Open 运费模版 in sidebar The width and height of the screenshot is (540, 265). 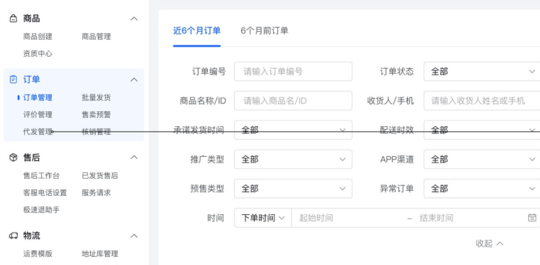(x=38, y=254)
